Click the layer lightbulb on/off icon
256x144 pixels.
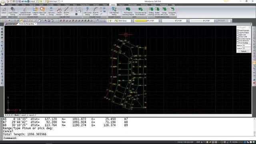(108, 21)
